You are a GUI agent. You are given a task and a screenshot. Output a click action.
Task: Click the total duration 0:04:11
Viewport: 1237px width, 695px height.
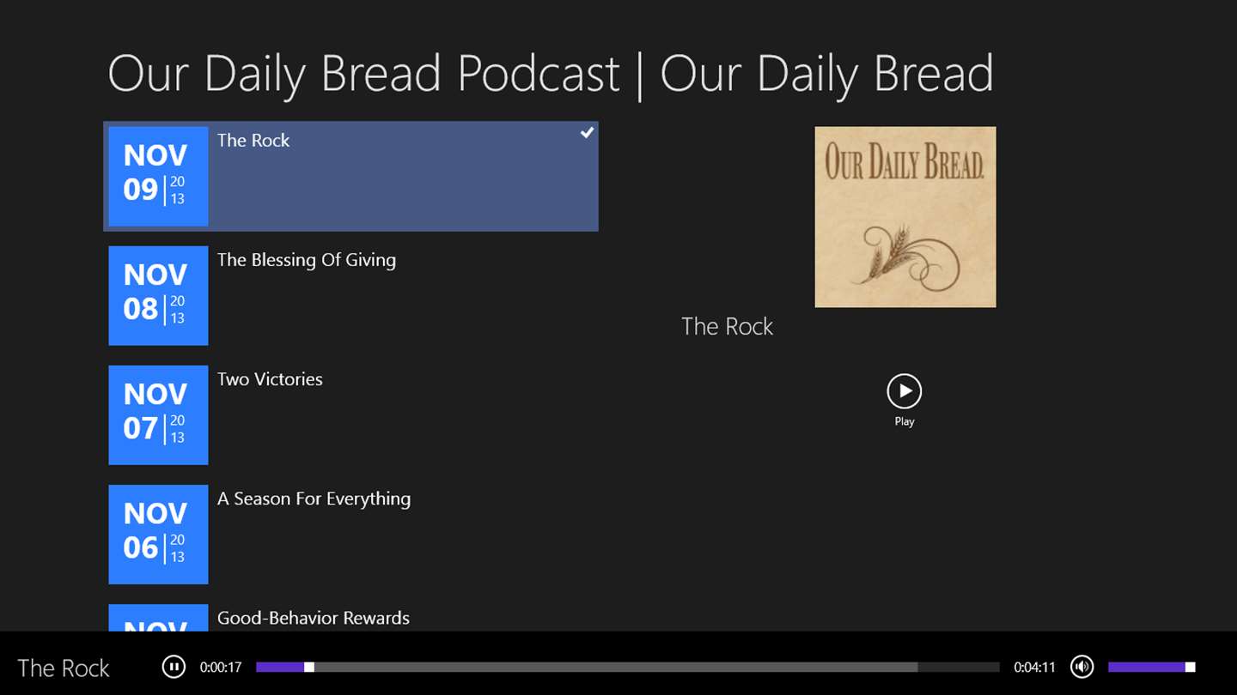pos(1034,667)
